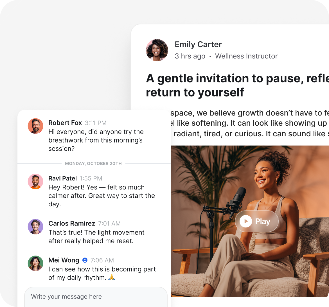Click the 3:11 PM timestamp on Robert's message

tap(96, 123)
